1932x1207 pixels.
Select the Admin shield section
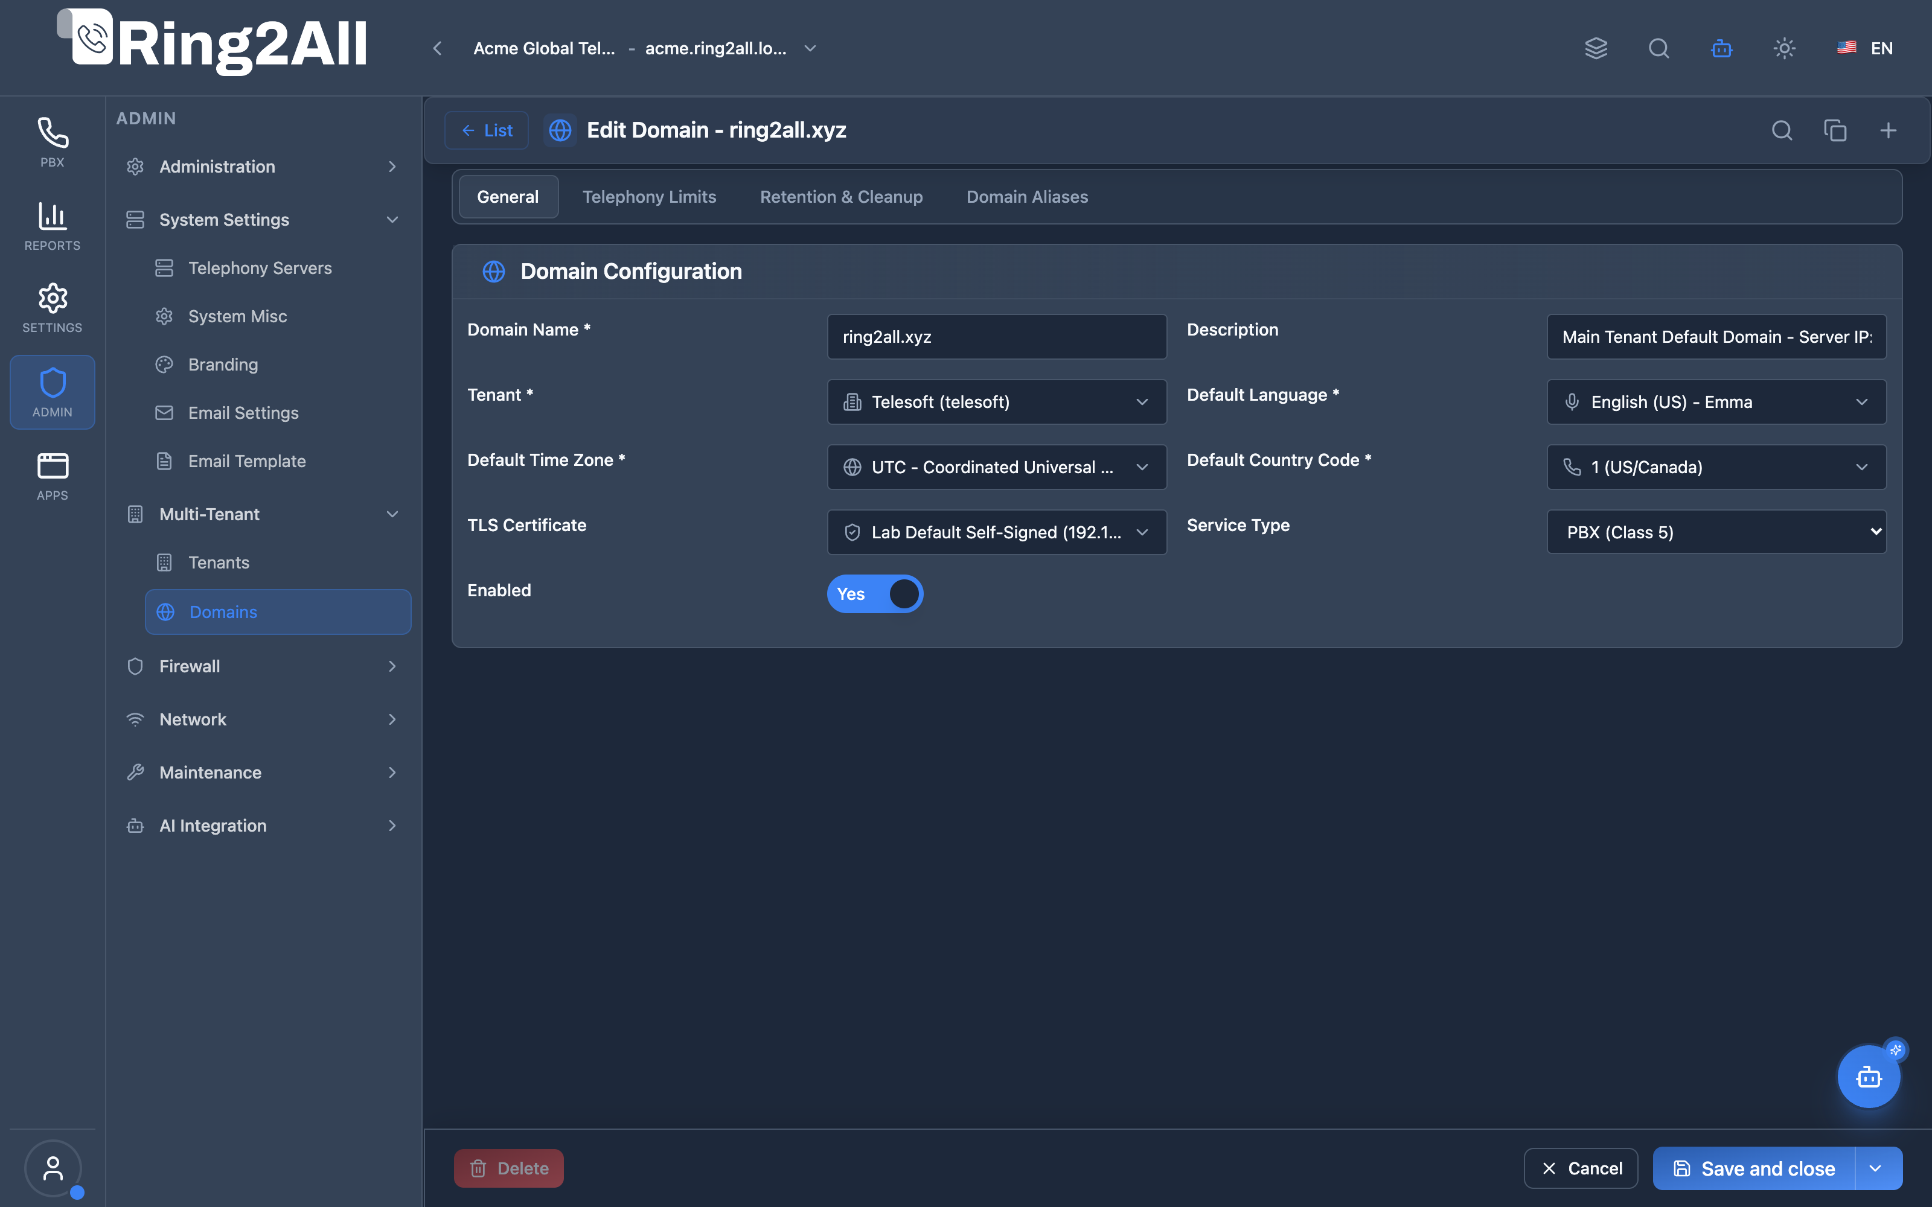[52, 392]
